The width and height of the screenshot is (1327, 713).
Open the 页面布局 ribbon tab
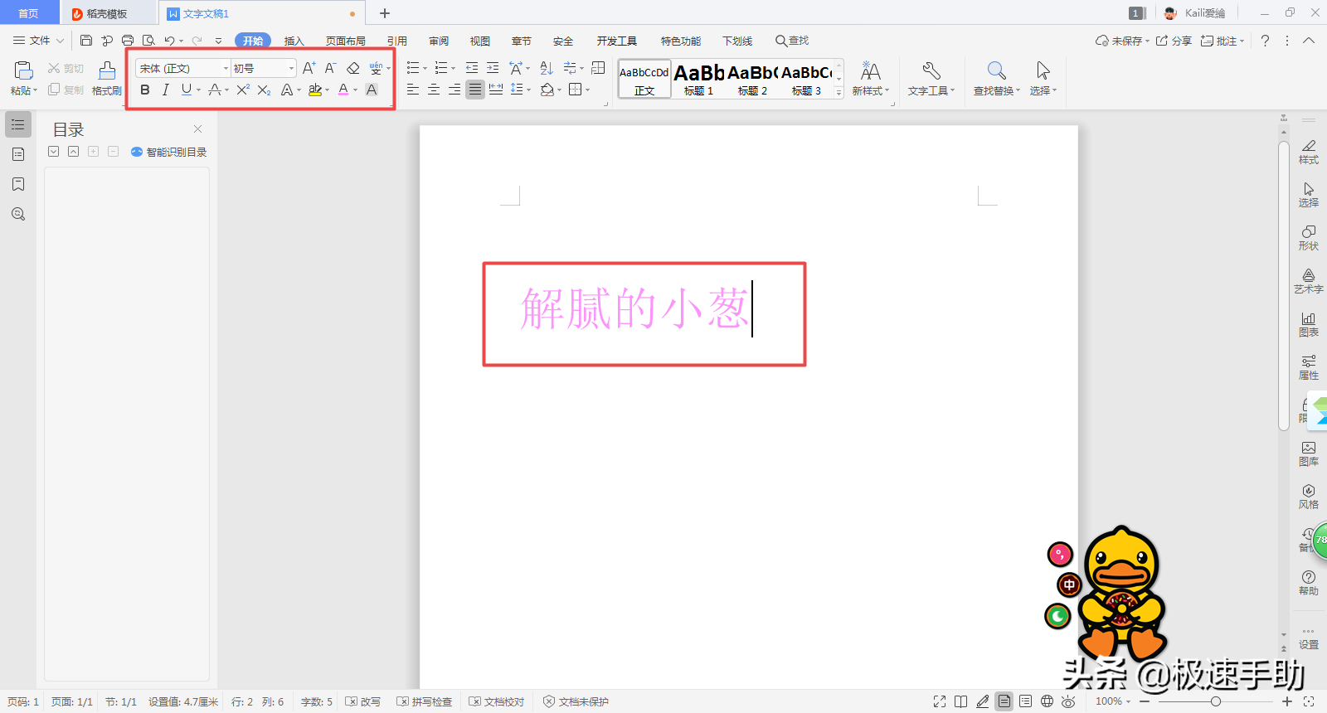[x=346, y=41]
